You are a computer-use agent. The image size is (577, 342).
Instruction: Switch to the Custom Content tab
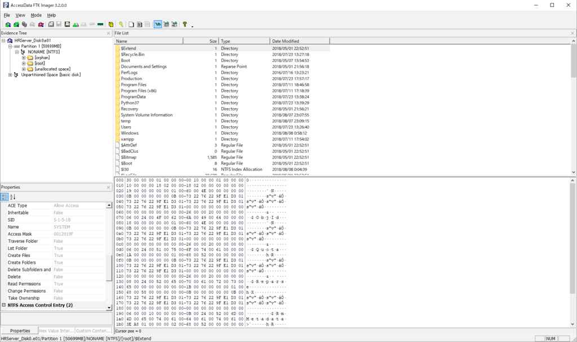tap(94, 331)
